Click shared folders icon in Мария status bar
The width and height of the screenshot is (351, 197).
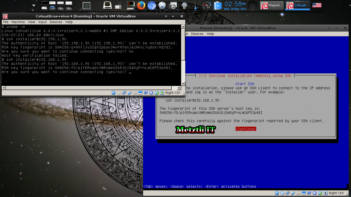[298, 193]
